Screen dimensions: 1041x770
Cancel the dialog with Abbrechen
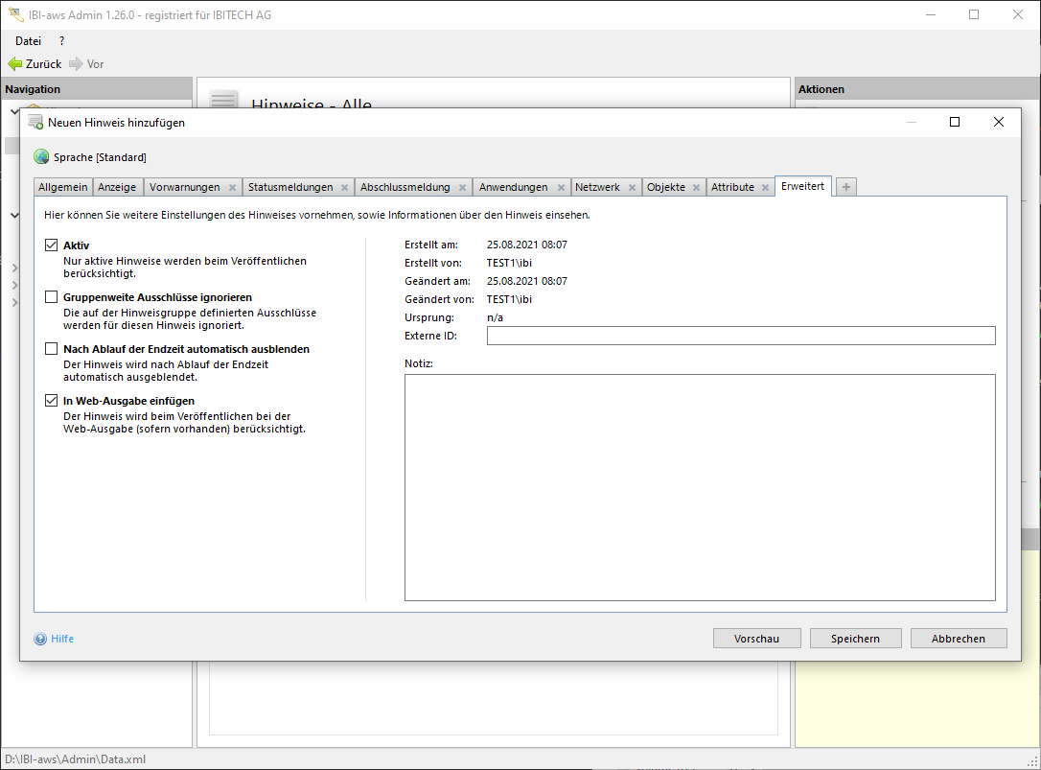click(x=958, y=639)
